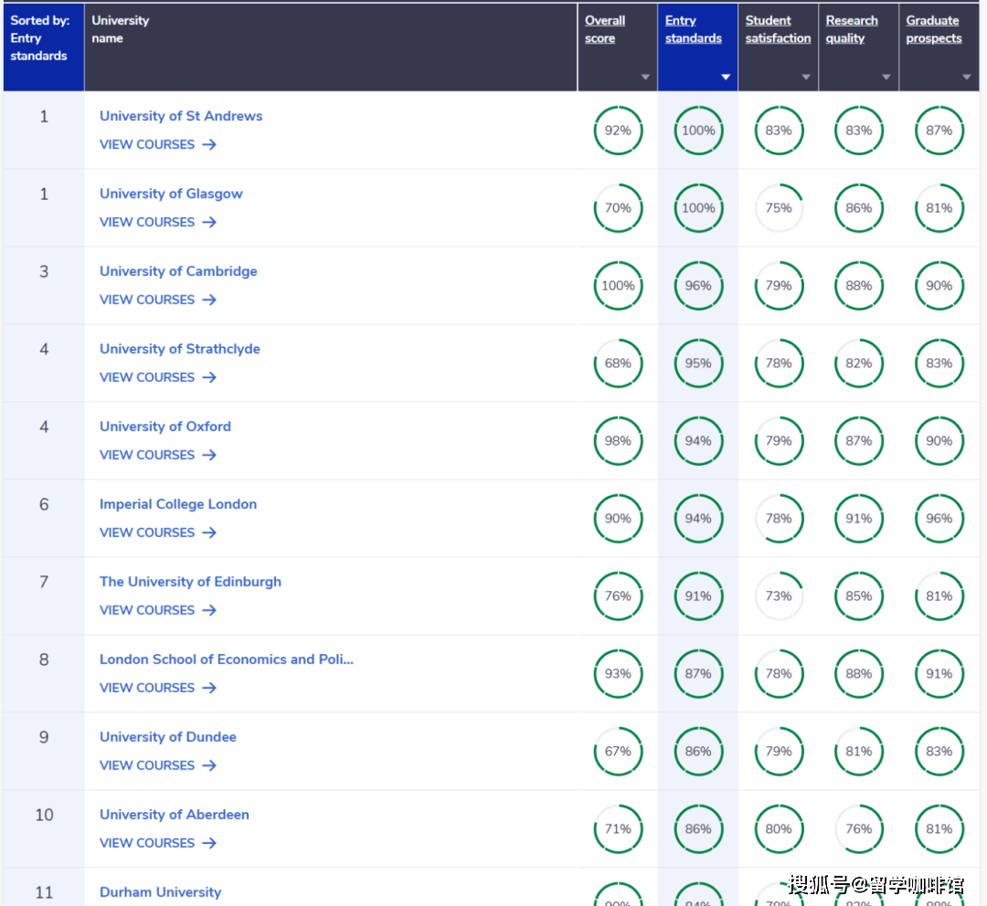
Task: View courses for London School of Economics
Action: tap(158, 688)
